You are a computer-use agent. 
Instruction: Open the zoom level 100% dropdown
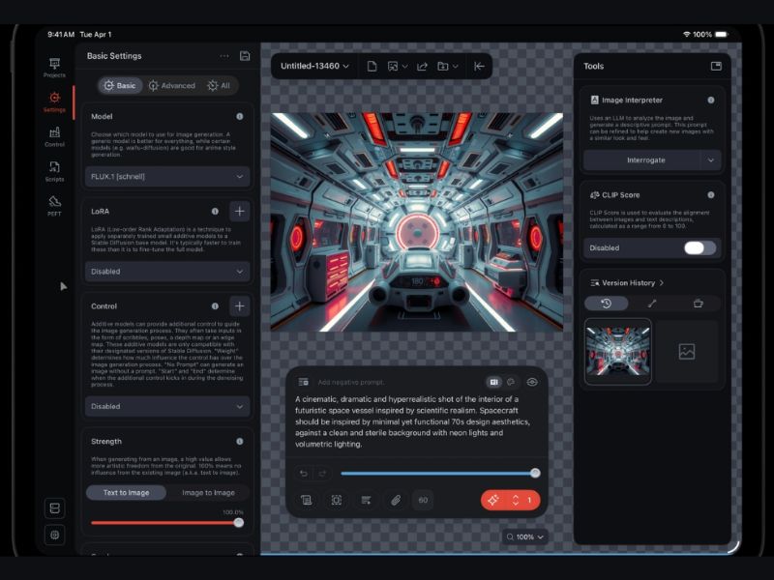click(524, 536)
